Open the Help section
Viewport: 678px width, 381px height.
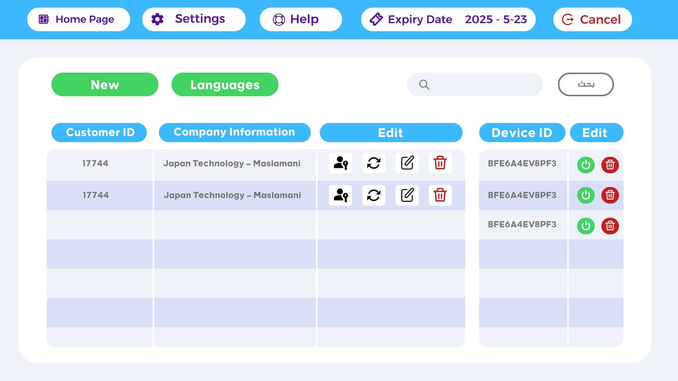point(301,20)
